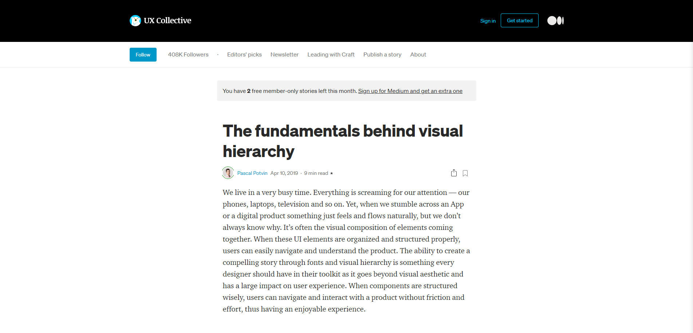Go to the Newsletter page
This screenshot has width=693, height=333.
click(284, 55)
